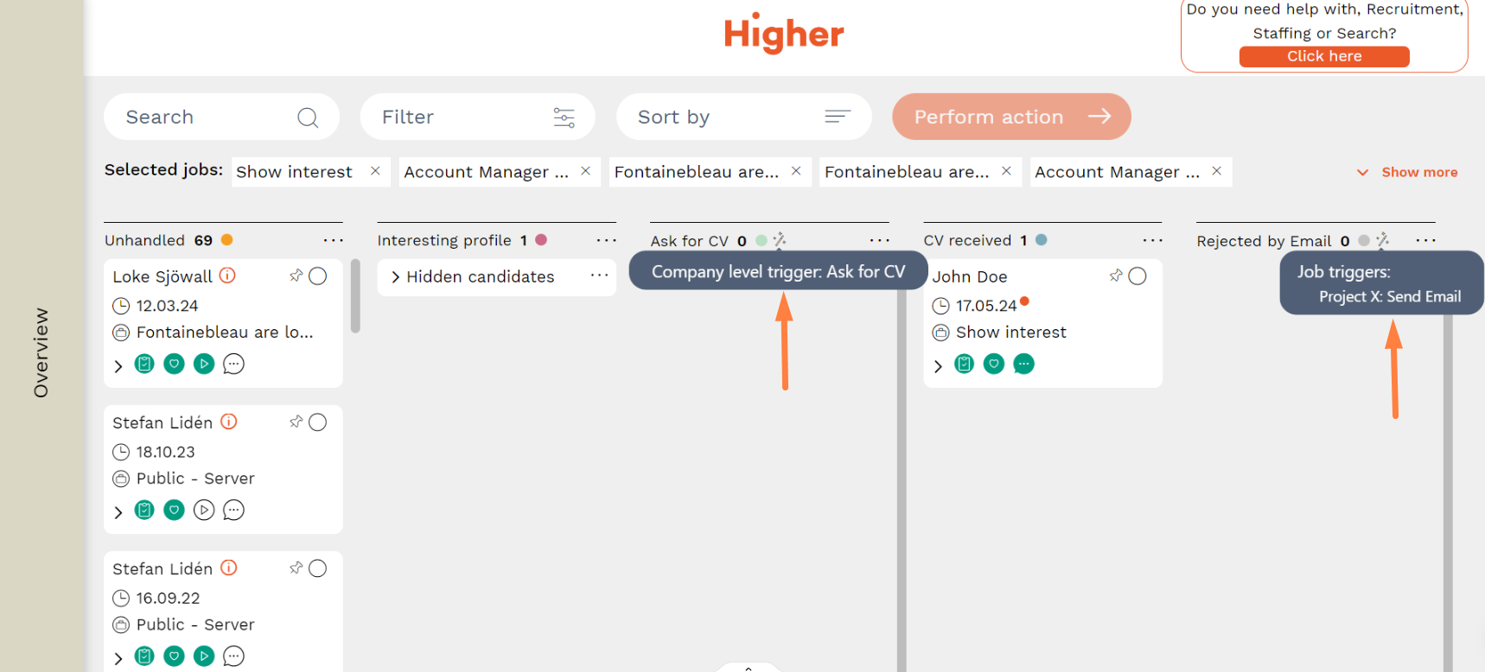
Task: Click the Unhandled column orange status dot
Action: point(227,240)
